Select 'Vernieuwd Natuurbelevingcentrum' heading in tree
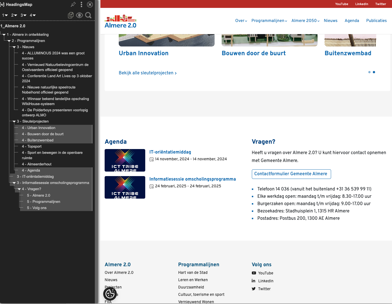Screen dimensions: 392x304 (55, 67)
